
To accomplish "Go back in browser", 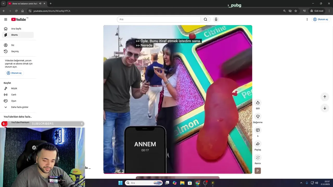I will click(4, 11).
